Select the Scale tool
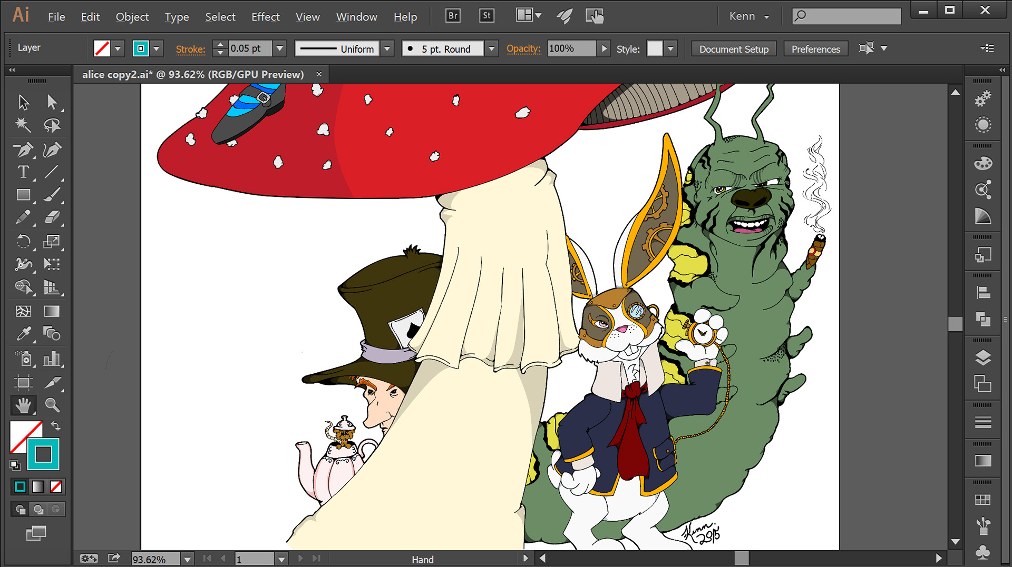 click(52, 242)
